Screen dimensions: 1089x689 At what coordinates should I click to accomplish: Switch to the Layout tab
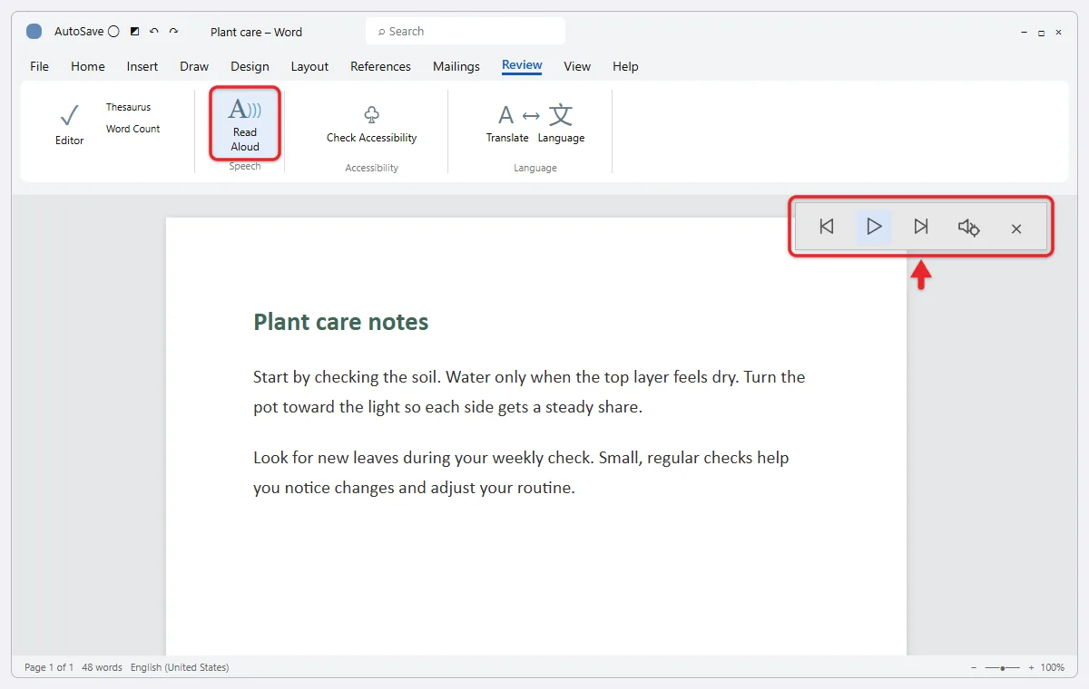tap(309, 66)
